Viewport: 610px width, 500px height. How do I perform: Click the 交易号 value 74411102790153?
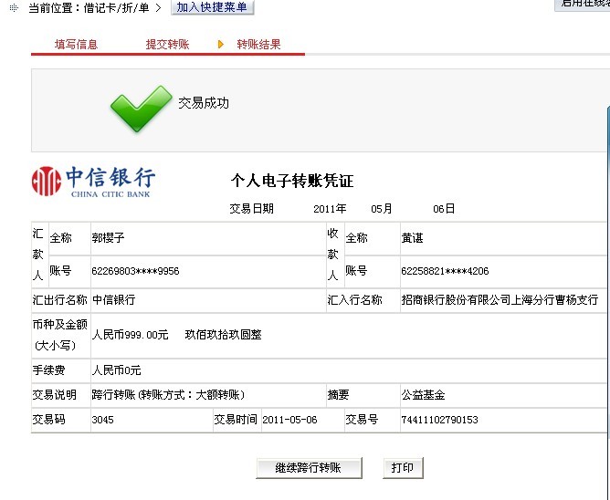click(439, 420)
